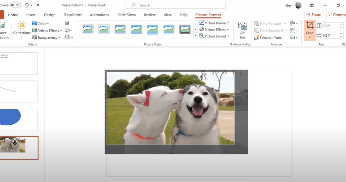Screen dimensions: 346x182
Task: Open the Slide Show tab
Action: [127, 15]
